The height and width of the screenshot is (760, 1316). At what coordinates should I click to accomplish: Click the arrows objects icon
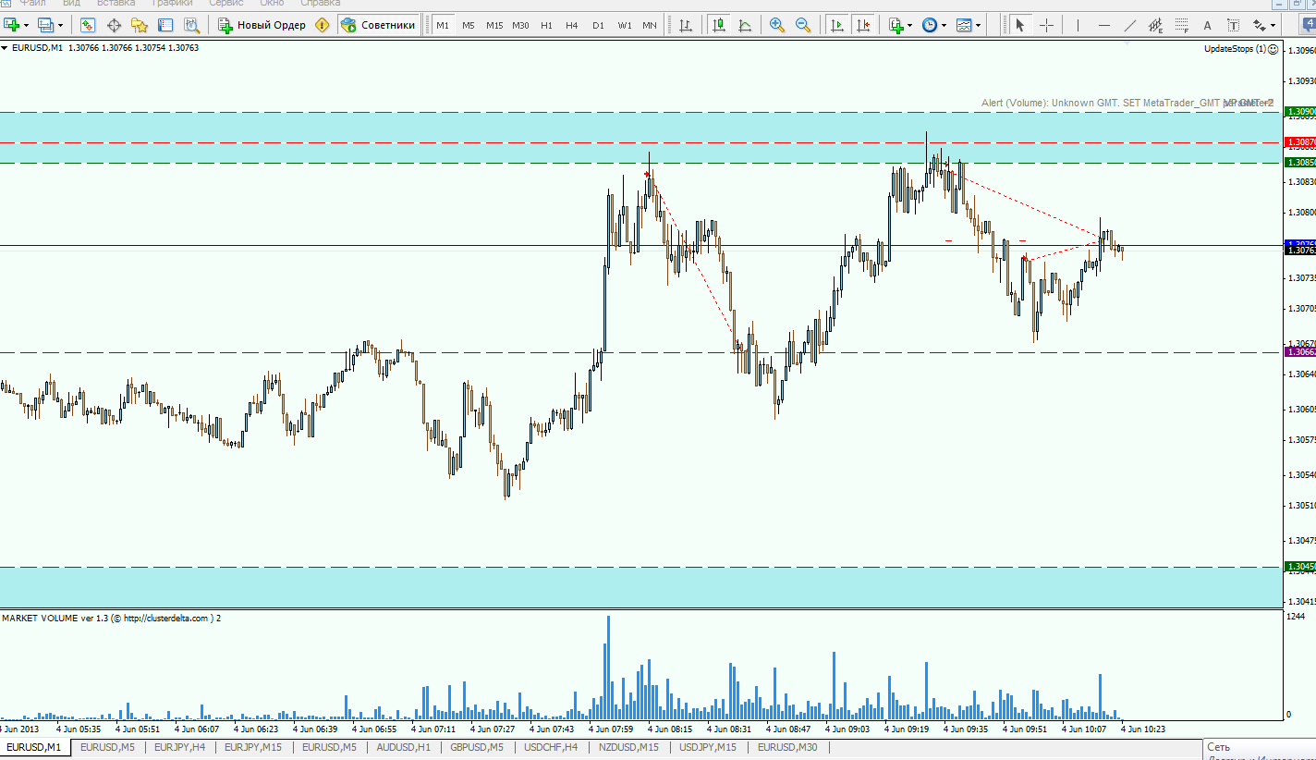[x=1260, y=25]
